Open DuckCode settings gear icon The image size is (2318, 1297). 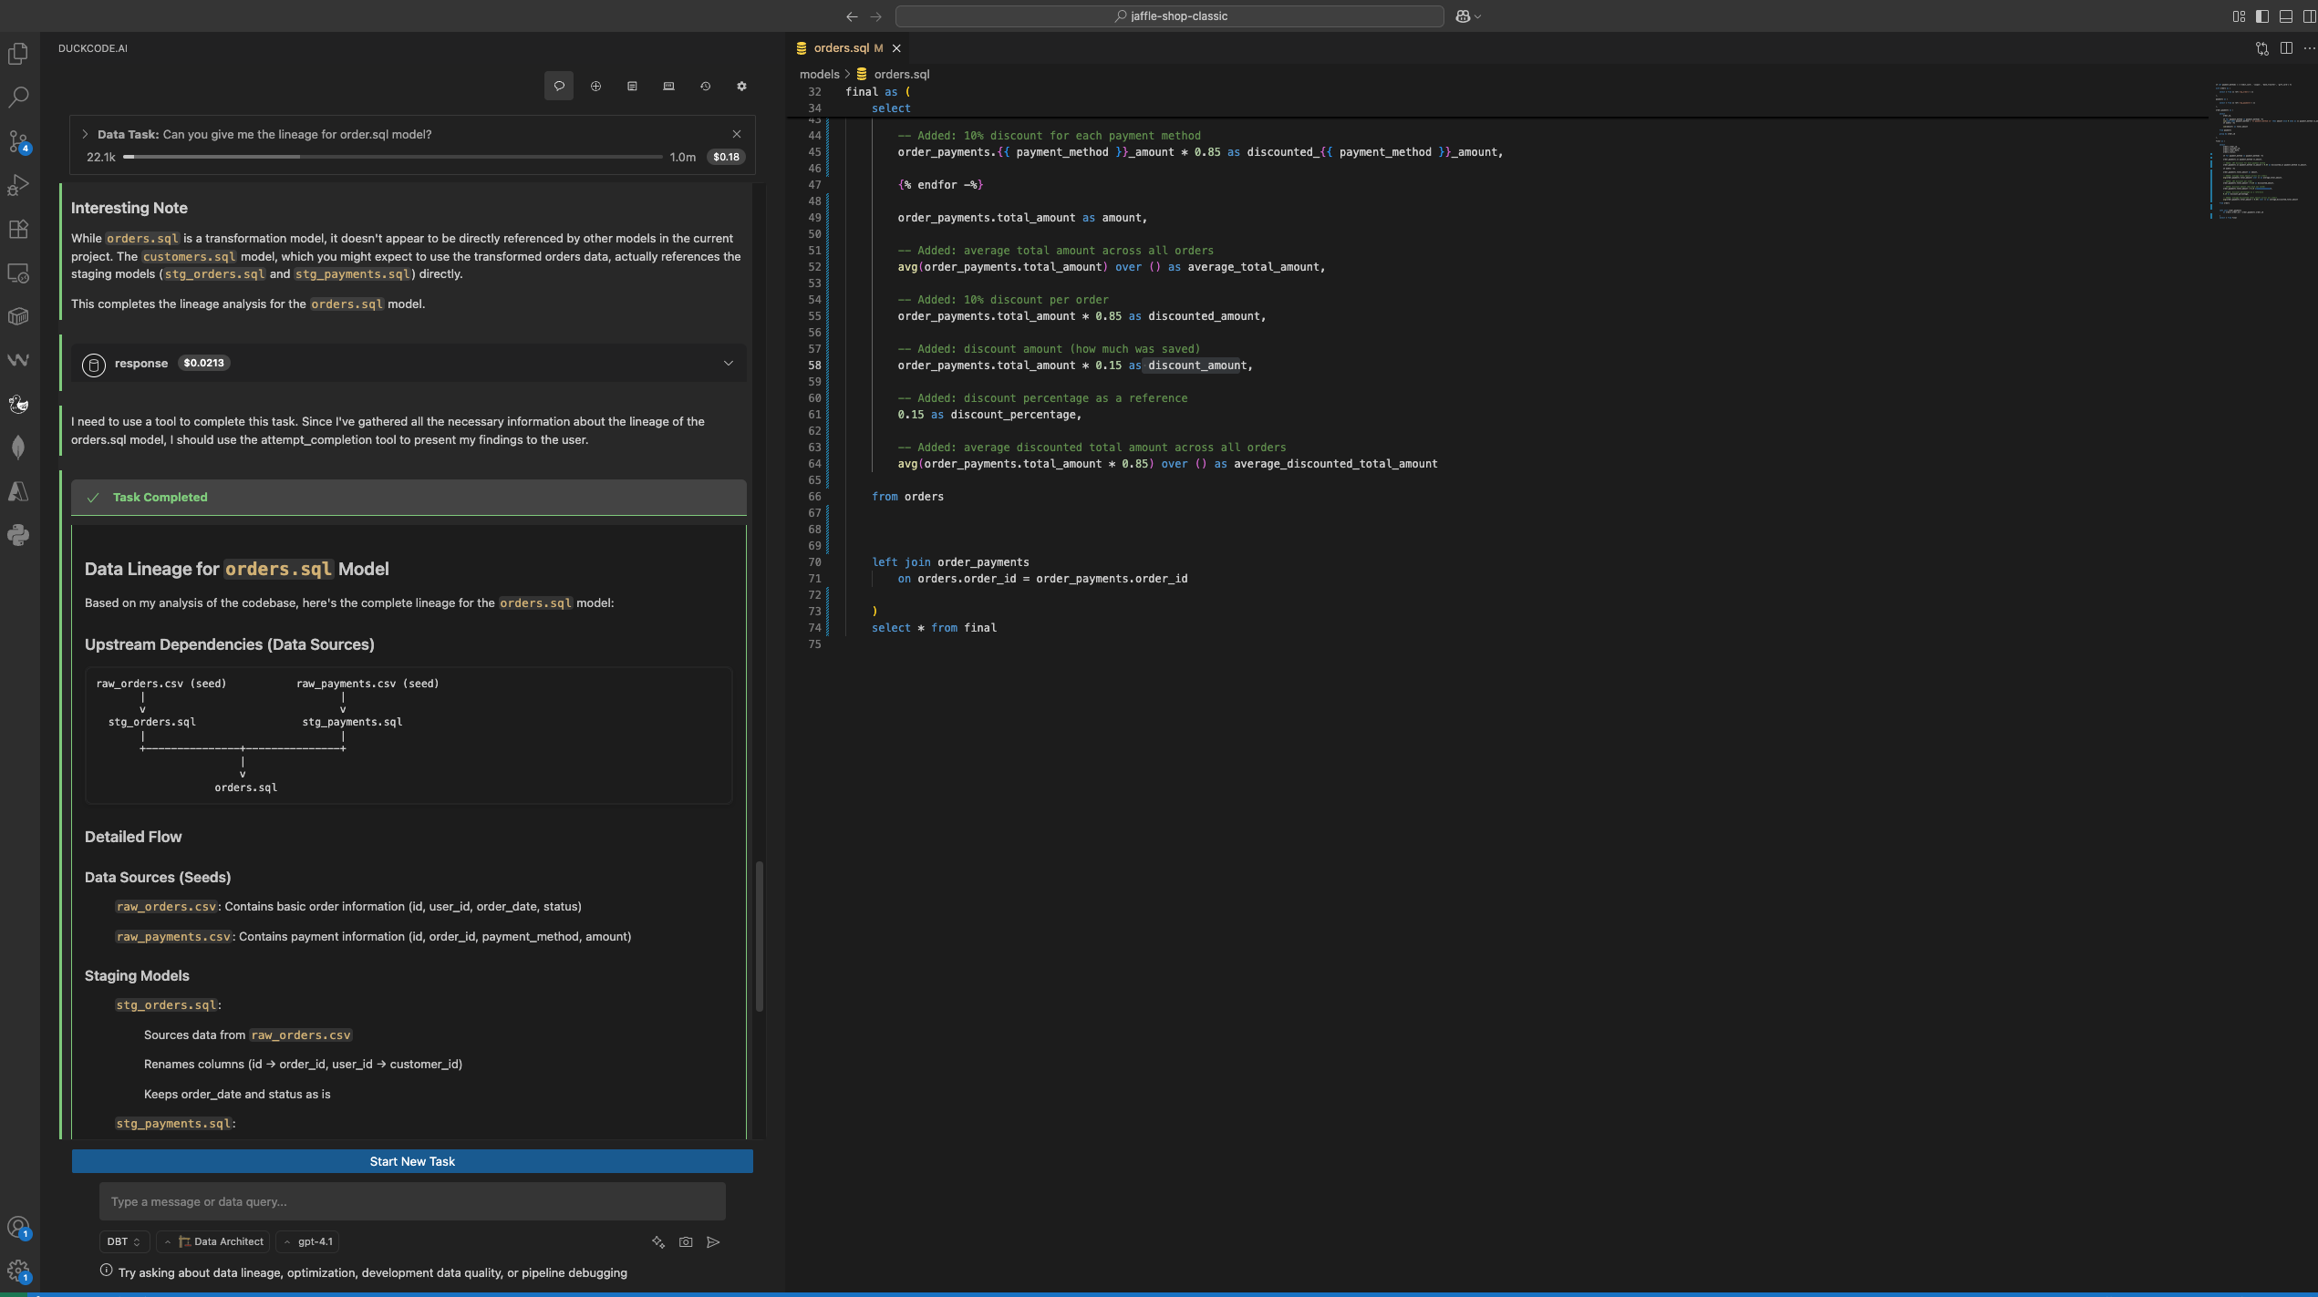[x=741, y=86]
